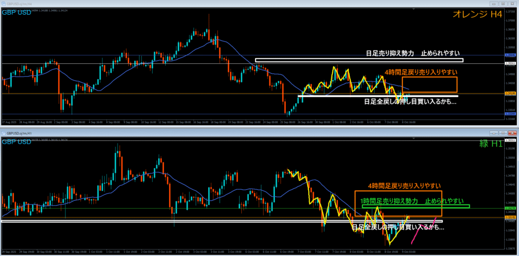Click the orange 1.34146 price tag in H4 chart
This screenshot has width=519, height=256.
pos(509,94)
